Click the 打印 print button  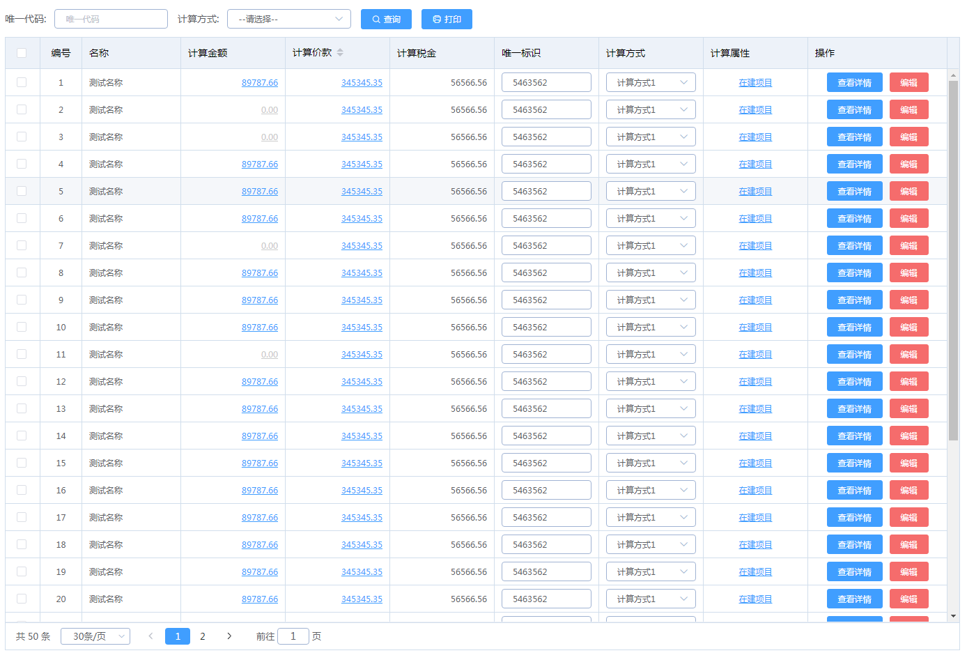point(447,19)
